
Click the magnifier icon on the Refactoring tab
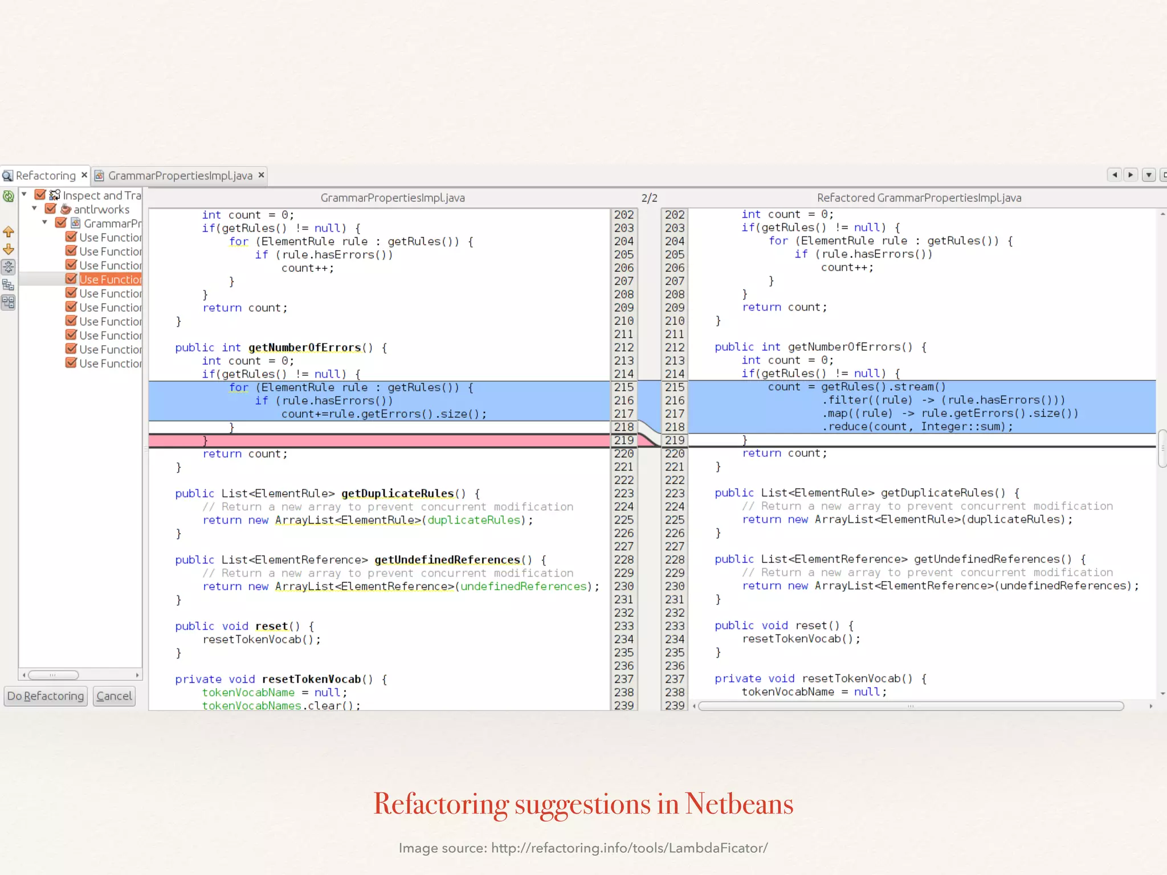tap(7, 176)
